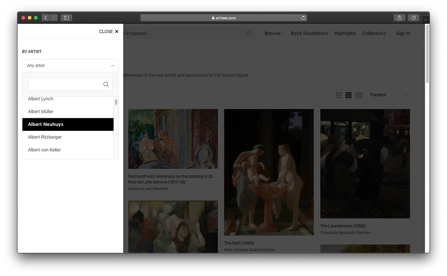The width and height of the screenshot is (447, 276).
Task: Show the Safari sidebar
Action: click(66, 18)
